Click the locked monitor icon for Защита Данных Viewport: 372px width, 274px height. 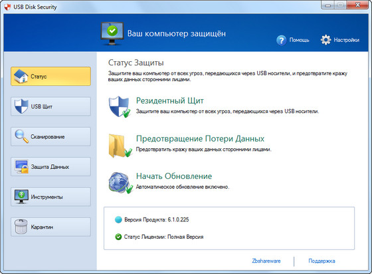(x=21, y=166)
